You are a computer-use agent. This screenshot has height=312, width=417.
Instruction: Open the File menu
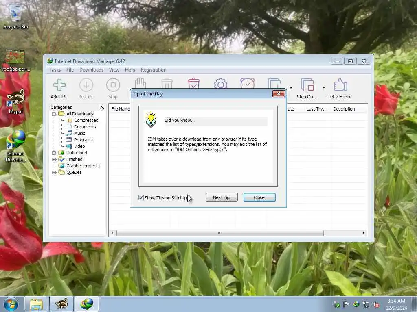70,70
